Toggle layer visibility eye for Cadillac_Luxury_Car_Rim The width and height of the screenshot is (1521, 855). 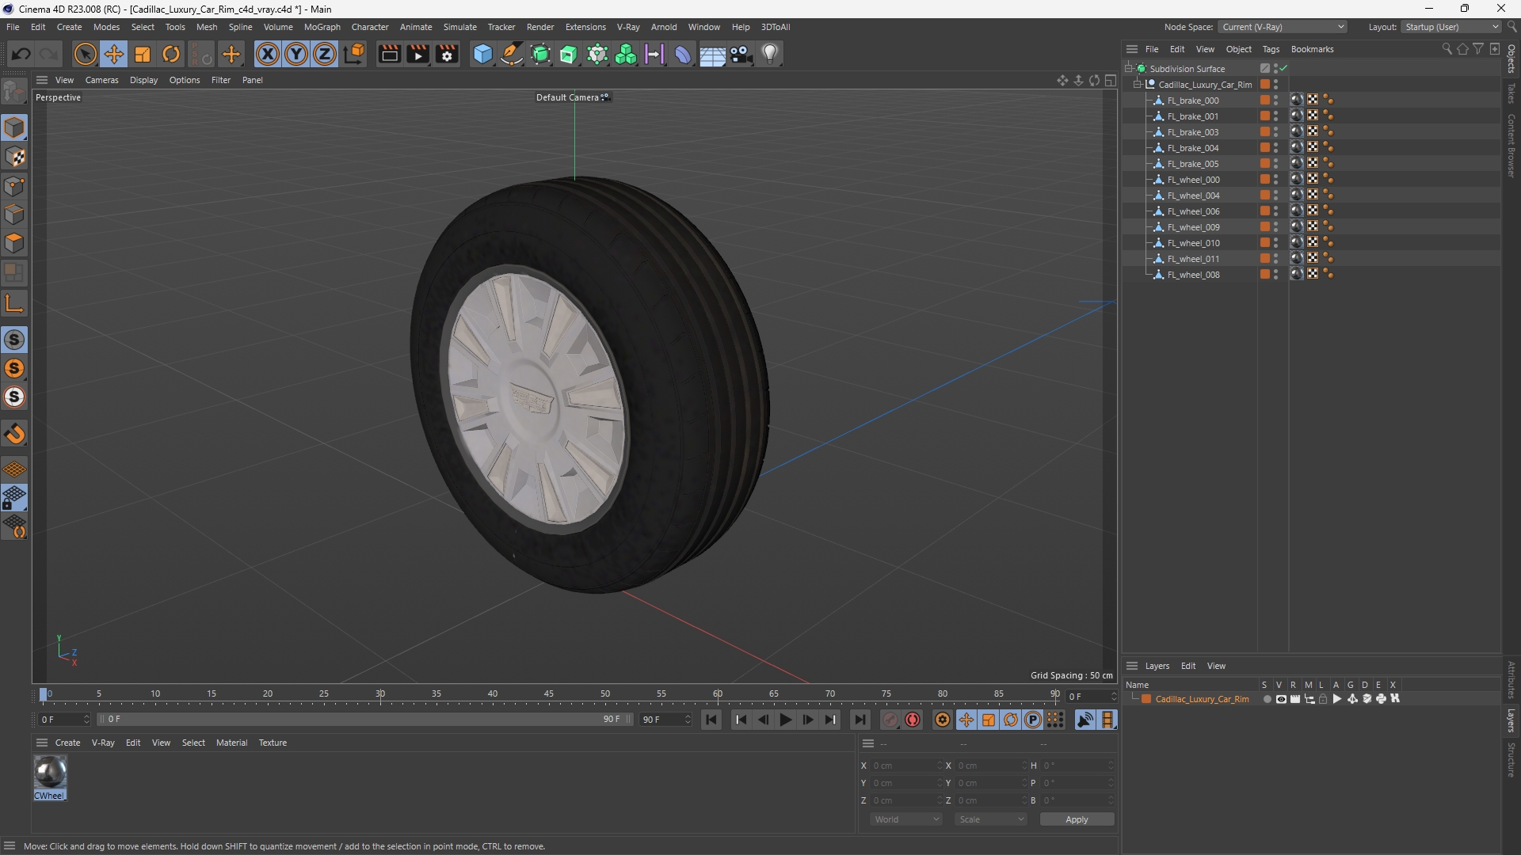1281,699
